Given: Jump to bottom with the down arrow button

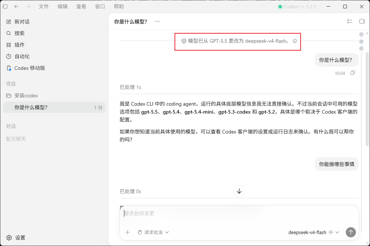Looking at the screenshot, I should 239,191.
